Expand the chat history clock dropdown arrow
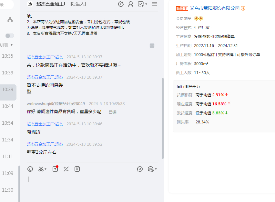This screenshot has height=202, width=275. click(156, 169)
